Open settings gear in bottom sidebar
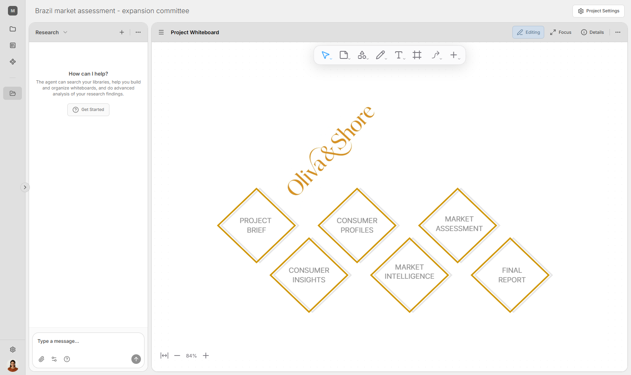The height and width of the screenshot is (375, 631). point(13,350)
